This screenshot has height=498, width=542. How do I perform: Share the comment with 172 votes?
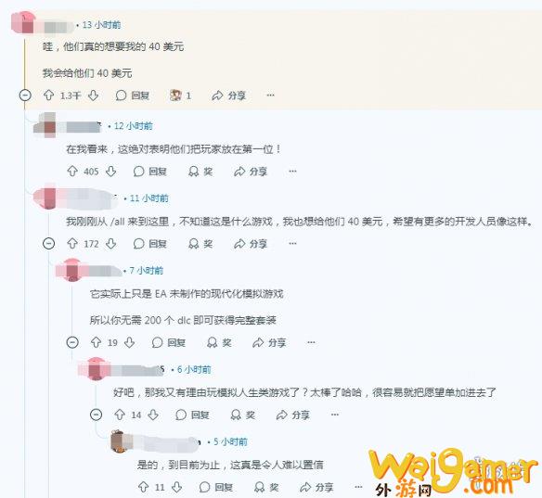tap(251, 244)
